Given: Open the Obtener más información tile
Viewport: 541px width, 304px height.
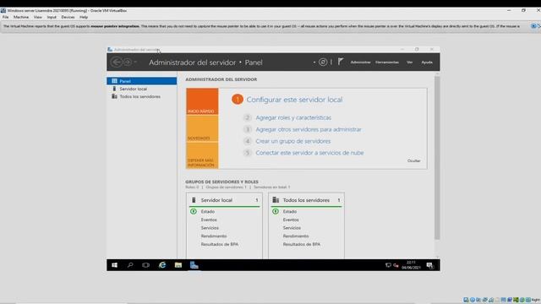Looking at the screenshot, I should (202, 155).
